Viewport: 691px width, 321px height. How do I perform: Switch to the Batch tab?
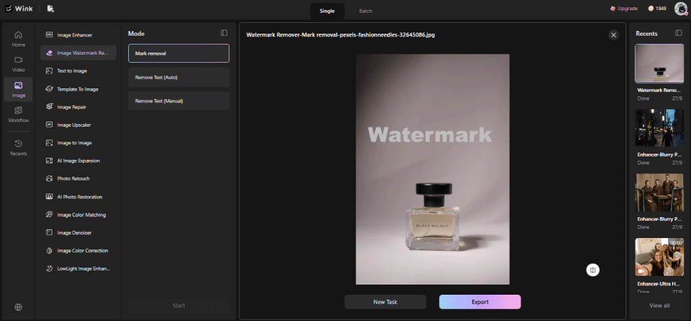click(365, 11)
